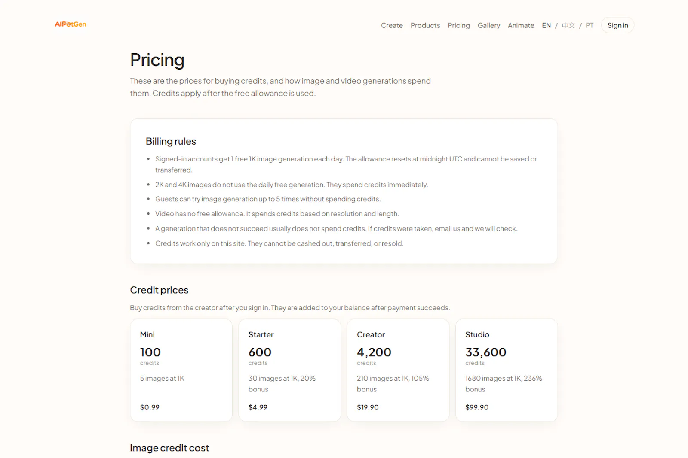The width and height of the screenshot is (688, 458).
Task: Choose the Starter 600 credits card
Action: point(289,370)
